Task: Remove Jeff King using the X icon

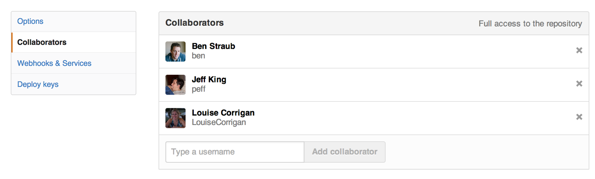Action: (579, 84)
